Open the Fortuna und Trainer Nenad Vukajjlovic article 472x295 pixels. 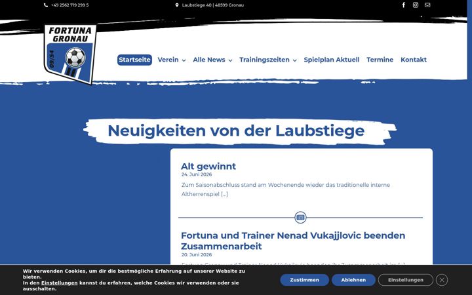(x=293, y=241)
